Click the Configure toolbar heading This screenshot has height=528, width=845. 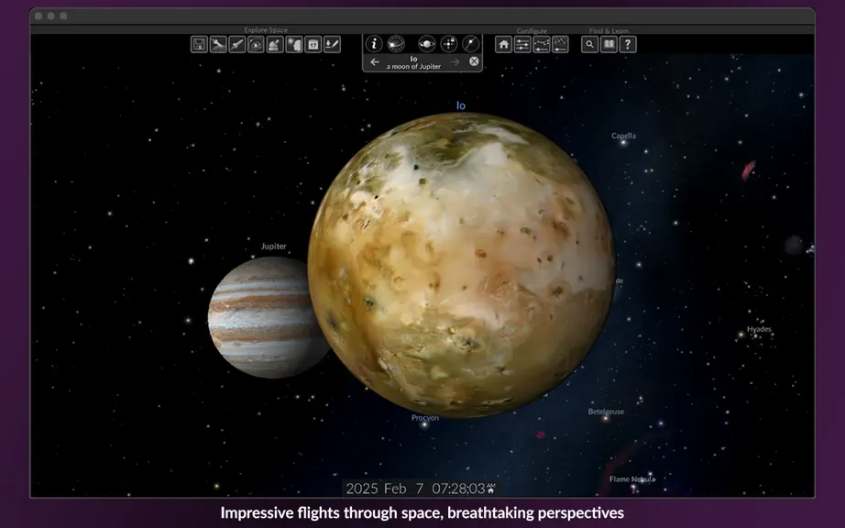tap(532, 31)
